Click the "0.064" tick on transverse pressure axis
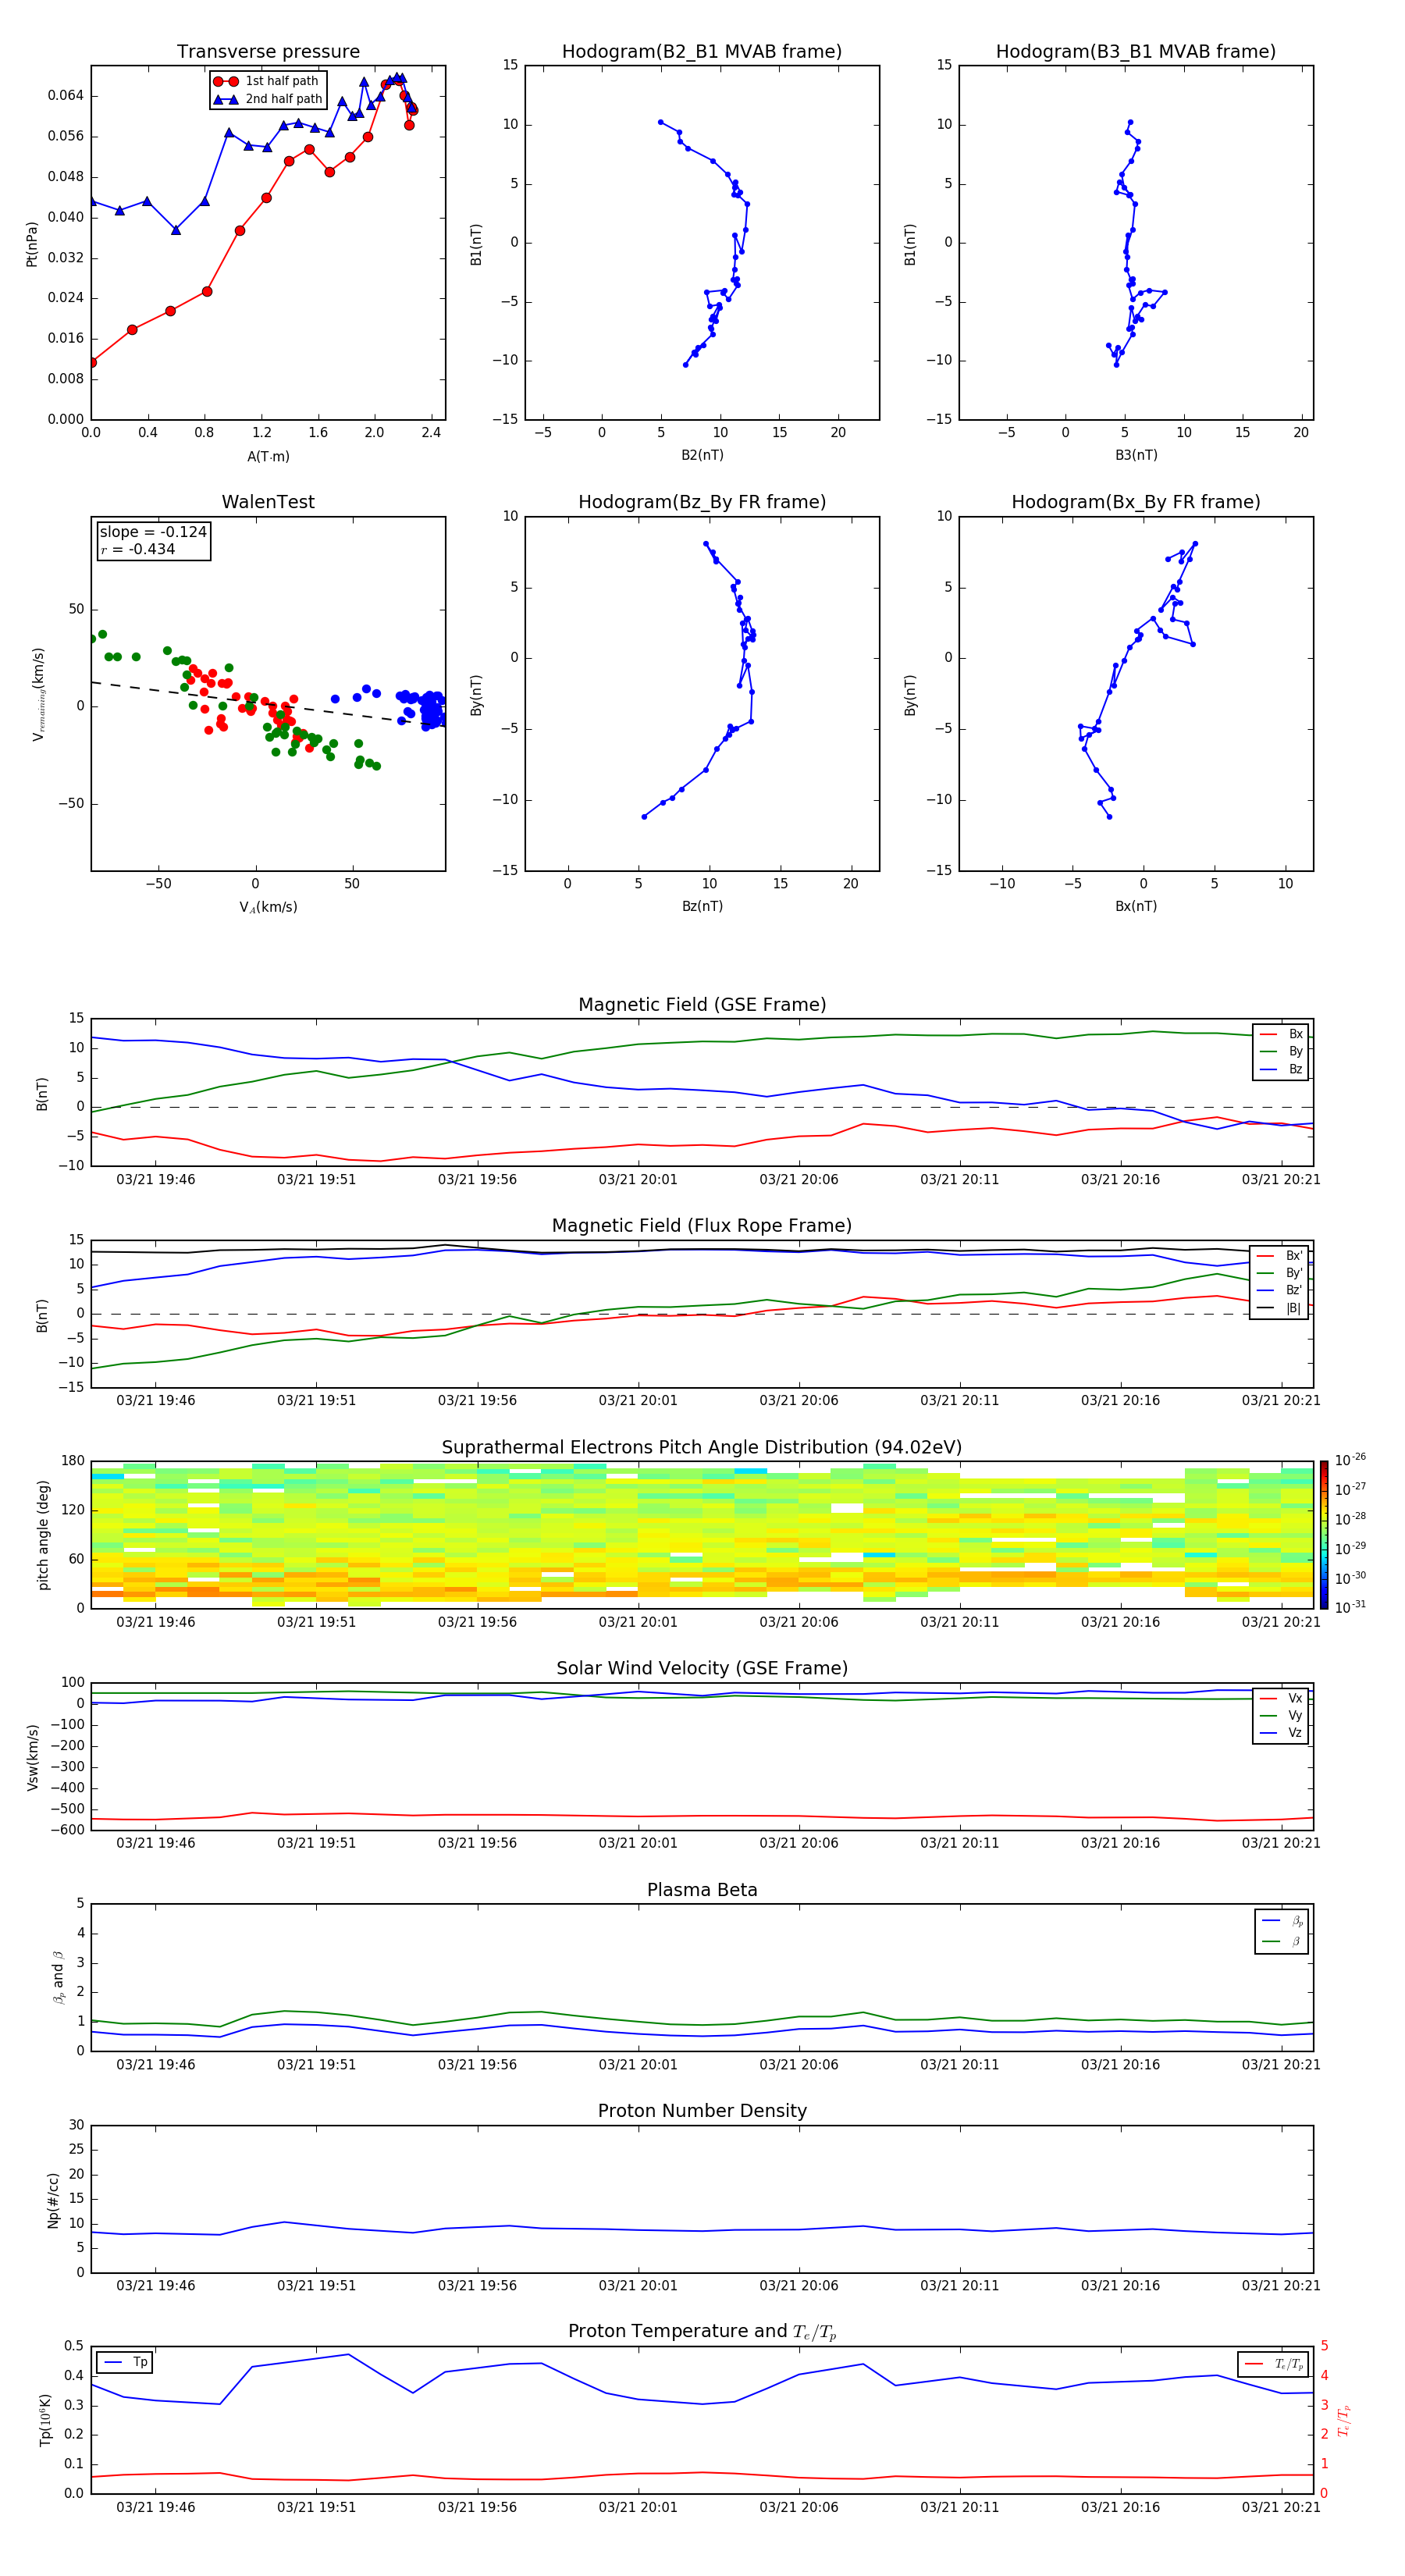Viewport: 1405px width, 2576px height. tap(66, 96)
